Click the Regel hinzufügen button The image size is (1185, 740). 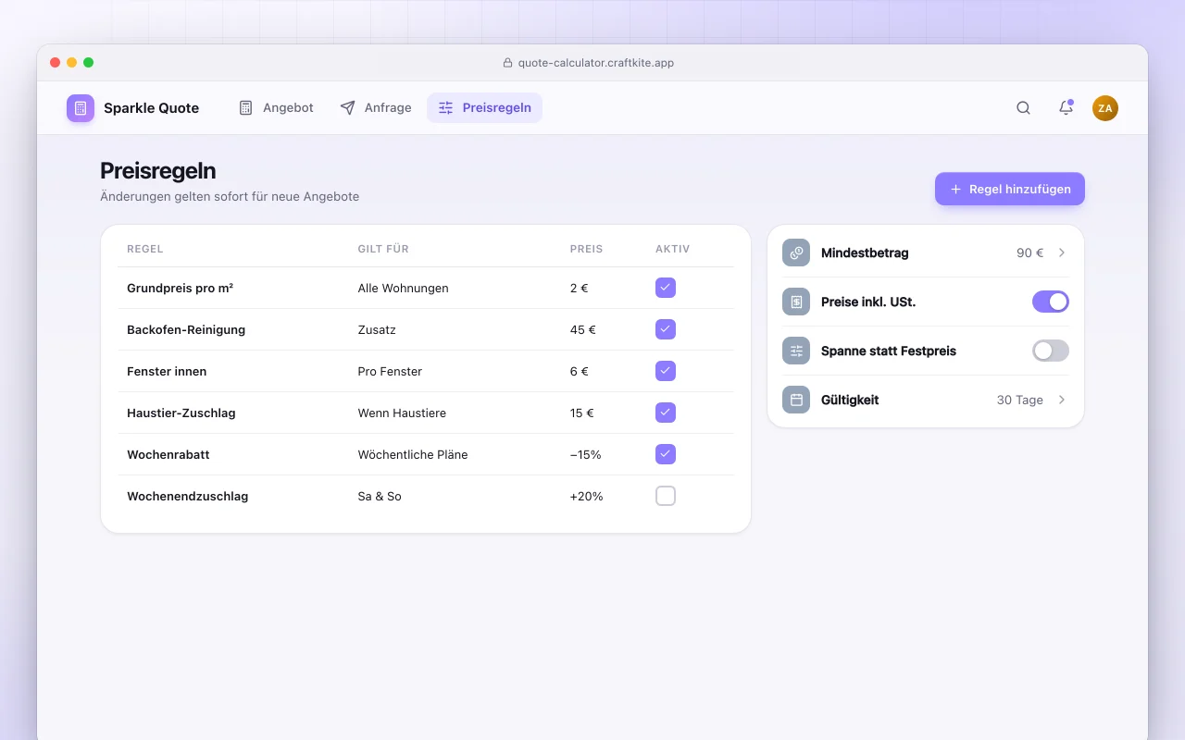click(1010, 189)
